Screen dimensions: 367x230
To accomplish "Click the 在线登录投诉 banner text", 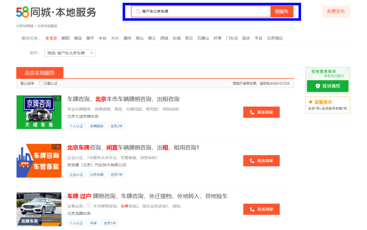I will coord(324,71).
